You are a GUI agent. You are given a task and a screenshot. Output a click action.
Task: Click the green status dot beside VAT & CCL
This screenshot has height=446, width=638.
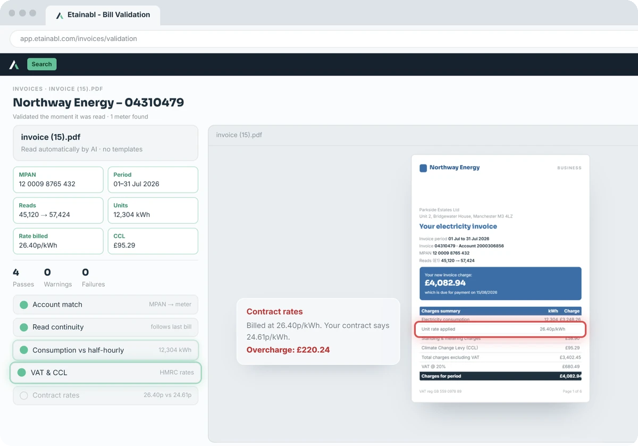click(x=22, y=373)
